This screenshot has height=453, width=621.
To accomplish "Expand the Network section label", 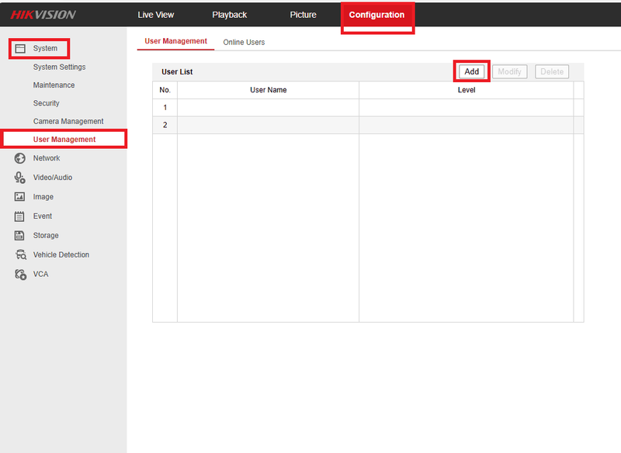I will coord(47,158).
